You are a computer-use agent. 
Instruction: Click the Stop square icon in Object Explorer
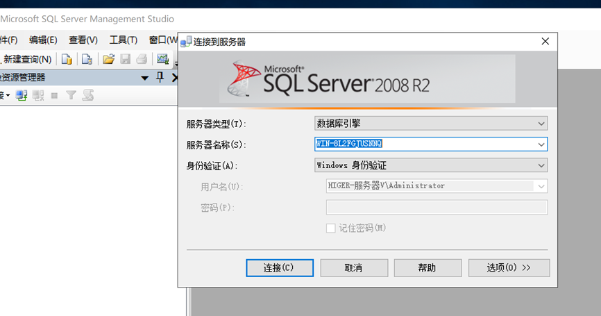(x=54, y=95)
